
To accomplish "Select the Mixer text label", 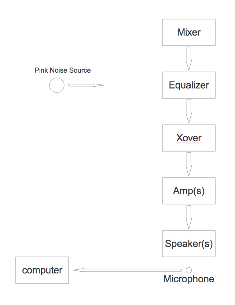I will 189,32.
